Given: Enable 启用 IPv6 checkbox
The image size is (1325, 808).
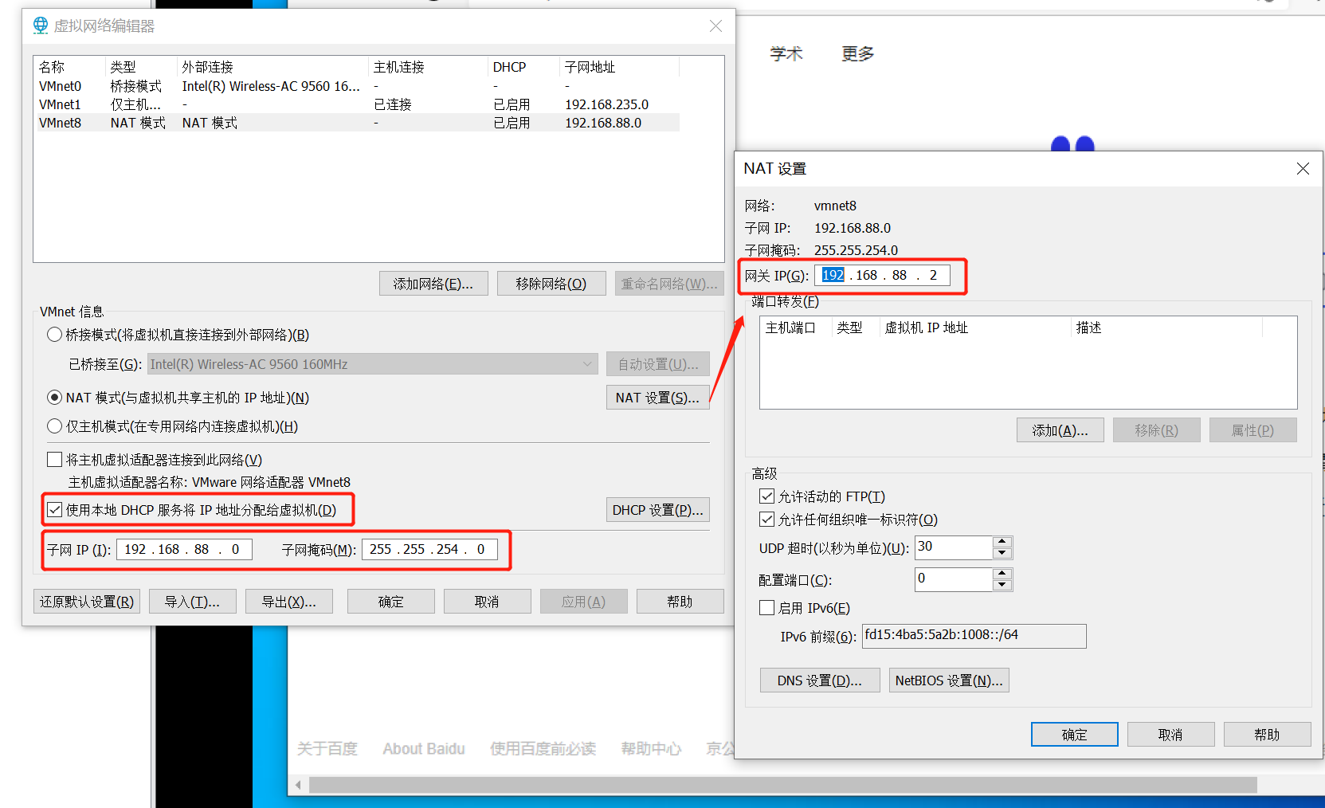Looking at the screenshot, I should coord(766,608).
